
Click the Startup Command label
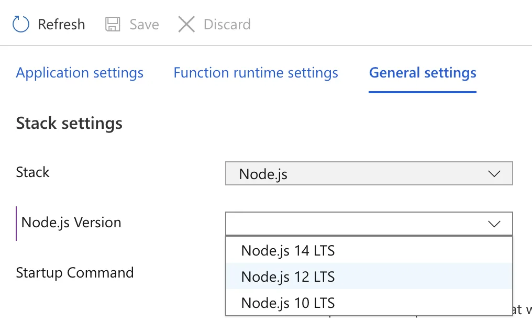75,273
